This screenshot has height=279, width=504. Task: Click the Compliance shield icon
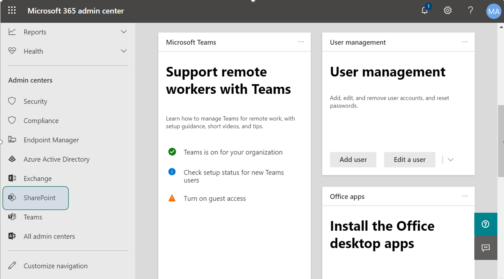12,120
